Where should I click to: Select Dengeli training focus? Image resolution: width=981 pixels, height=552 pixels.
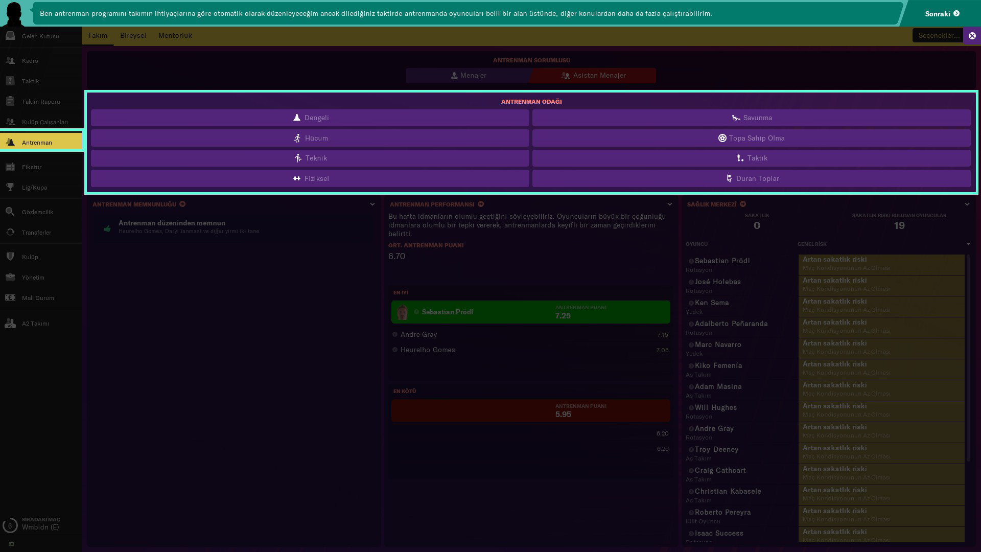[x=310, y=118]
